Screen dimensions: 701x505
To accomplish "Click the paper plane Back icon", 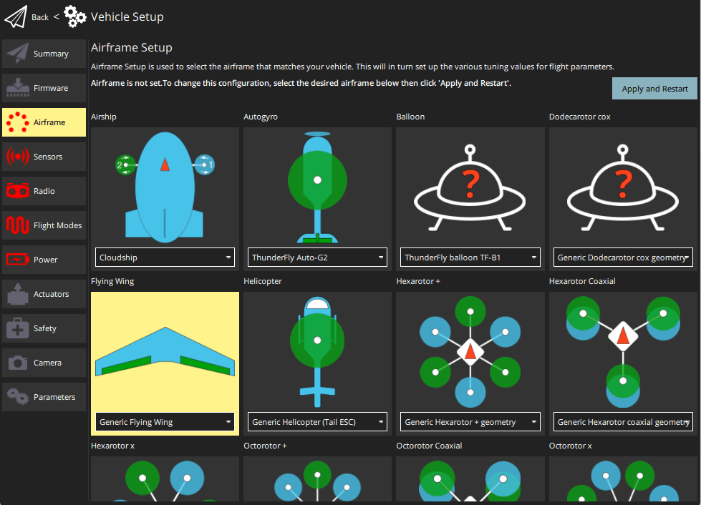I will 16,16.
